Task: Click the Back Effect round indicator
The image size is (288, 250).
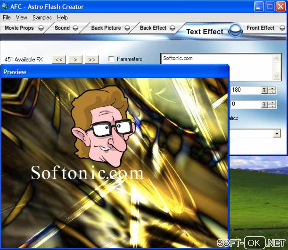Action: tap(173, 28)
